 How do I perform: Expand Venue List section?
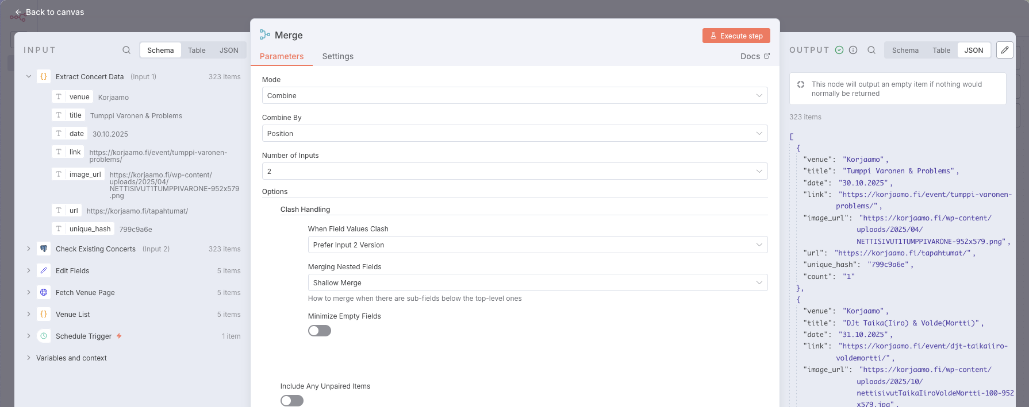[x=29, y=314]
